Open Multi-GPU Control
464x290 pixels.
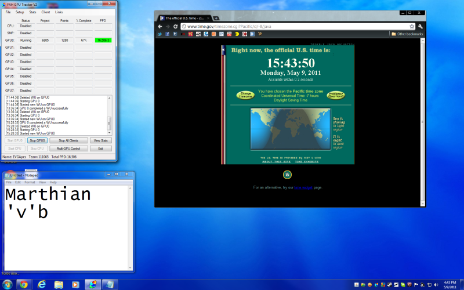click(x=64, y=148)
